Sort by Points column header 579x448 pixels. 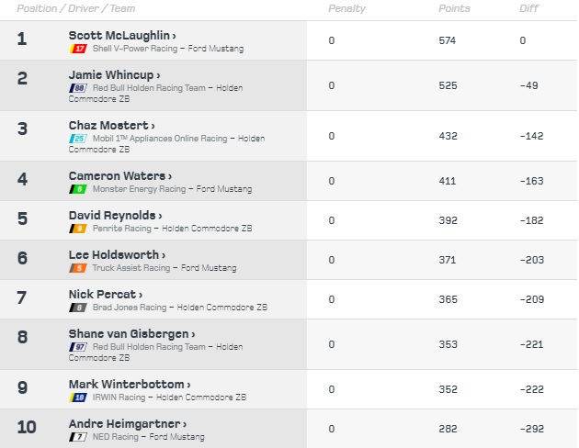pyautogui.click(x=454, y=8)
